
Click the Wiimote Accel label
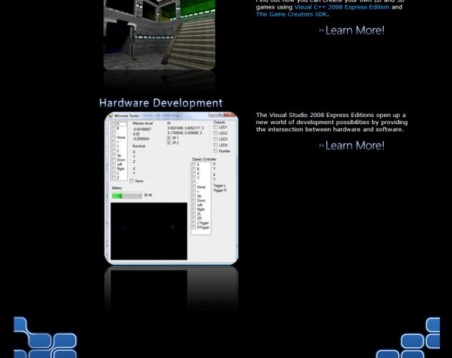point(142,123)
